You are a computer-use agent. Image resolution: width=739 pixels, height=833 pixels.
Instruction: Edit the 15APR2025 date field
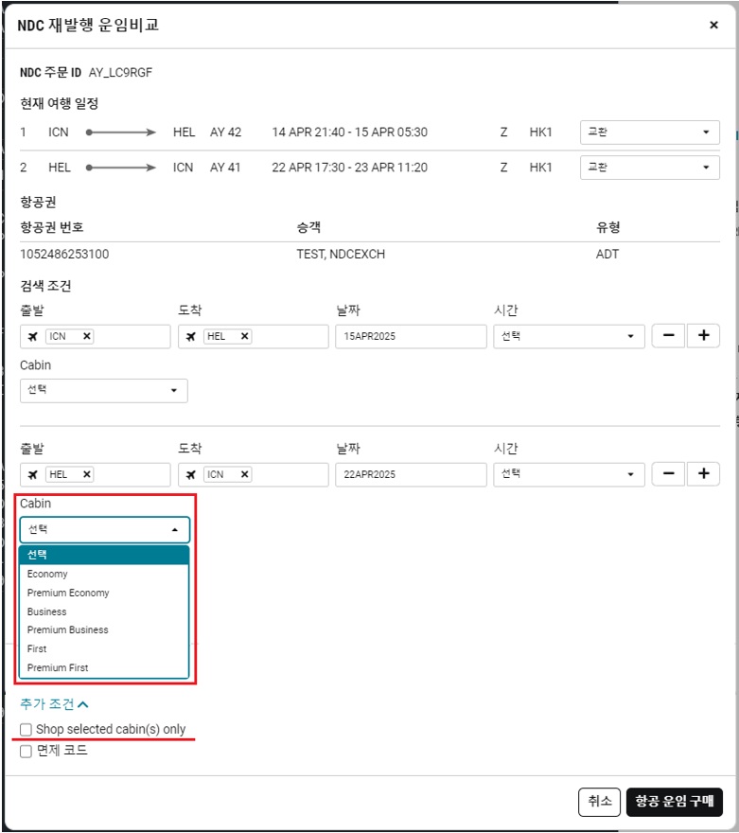[x=411, y=336]
